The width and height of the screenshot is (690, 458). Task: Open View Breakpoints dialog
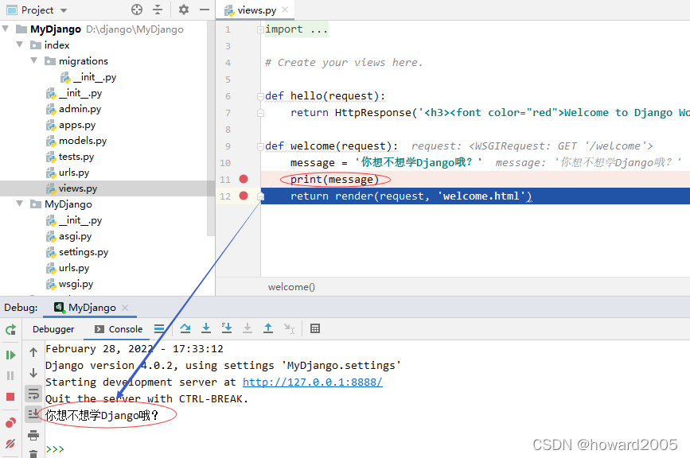click(x=10, y=423)
